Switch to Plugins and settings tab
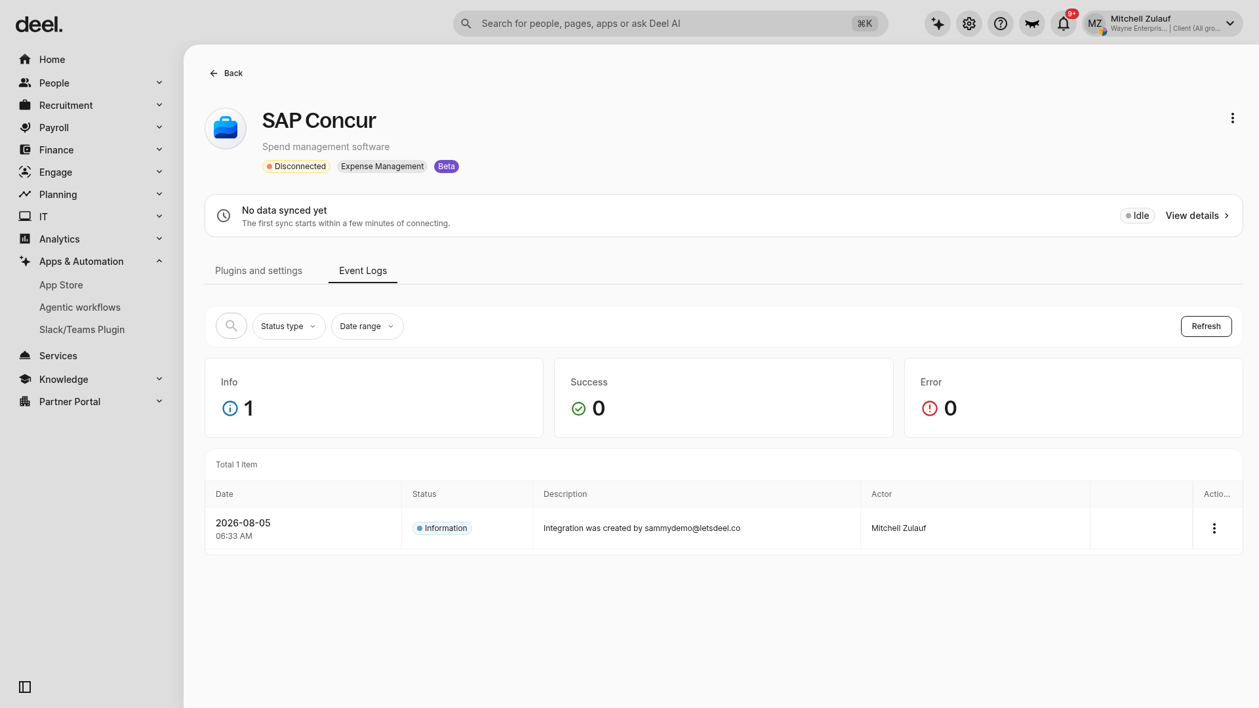The height and width of the screenshot is (708, 1259). 258,271
